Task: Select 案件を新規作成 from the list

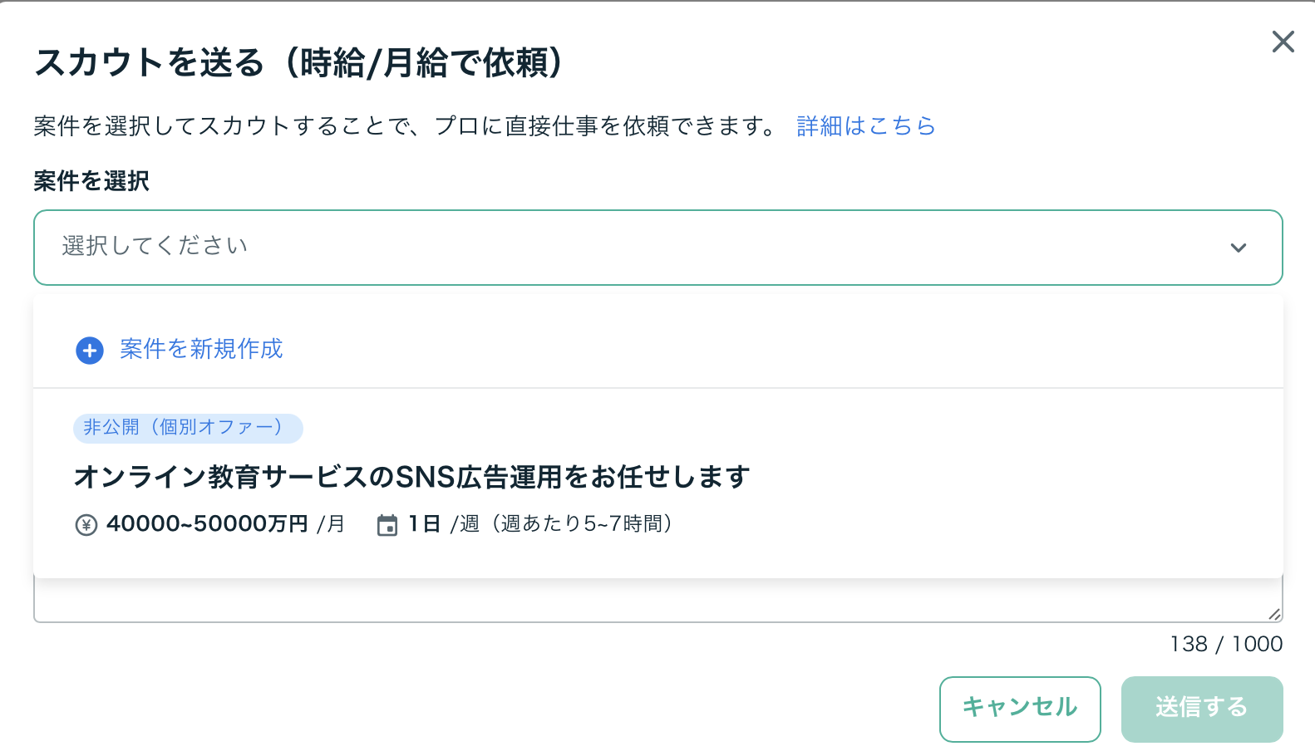Action: [201, 349]
